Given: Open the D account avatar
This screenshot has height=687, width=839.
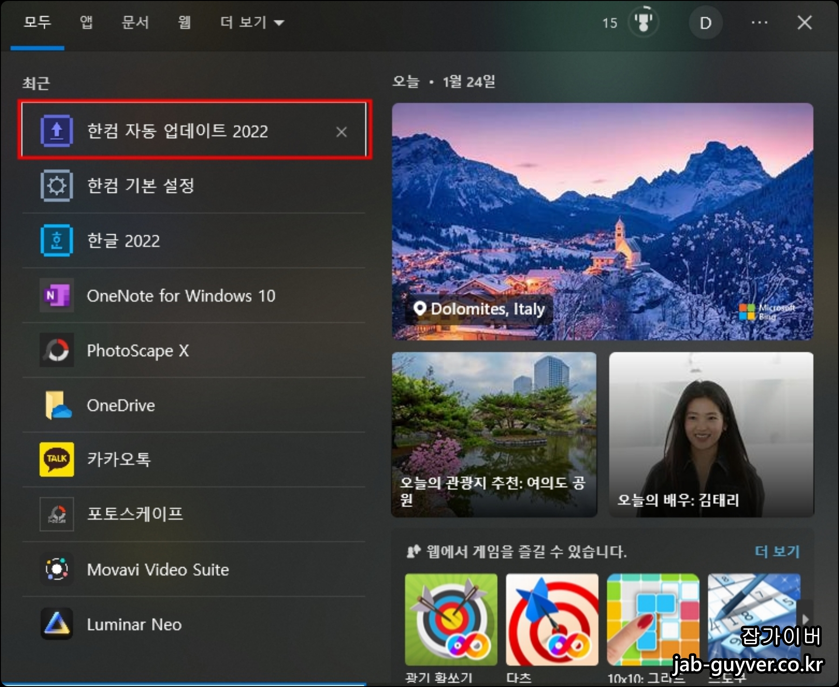Looking at the screenshot, I should 706,23.
